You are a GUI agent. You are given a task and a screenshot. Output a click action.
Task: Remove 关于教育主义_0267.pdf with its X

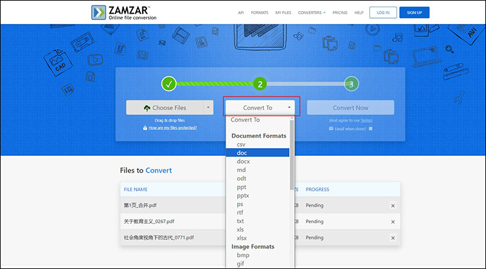pyautogui.click(x=393, y=222)
